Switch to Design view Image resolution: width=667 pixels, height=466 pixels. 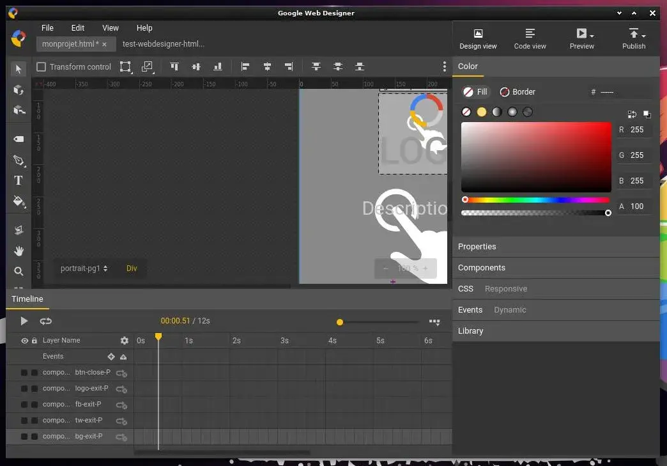(478, 39)
